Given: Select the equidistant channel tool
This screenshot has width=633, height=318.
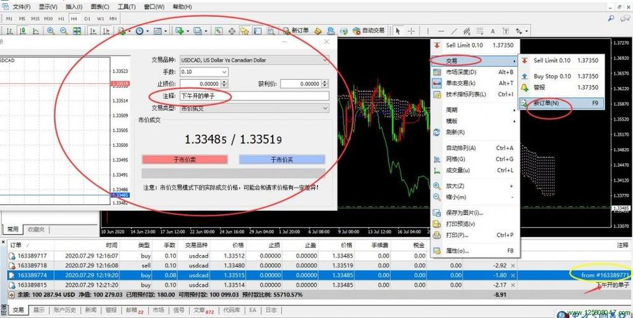Looking at the screenshot, I should [x=467, y=31].
